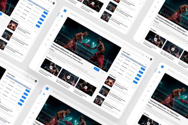Open video settings gear on main player
The height and width of the screenshot is (125, 188).
point(104,68)
